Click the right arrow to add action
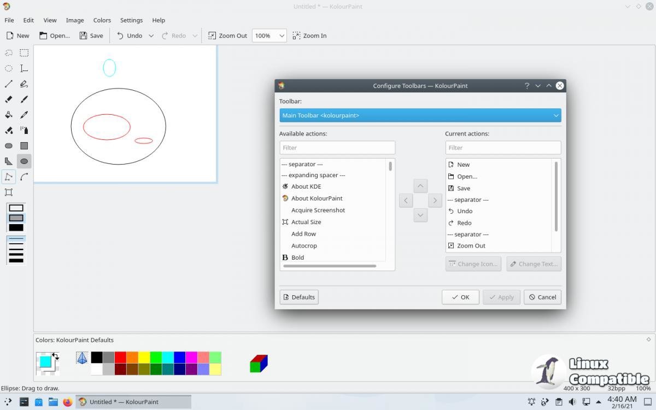Screen dimensions: 656x410 tap(435, 201)
